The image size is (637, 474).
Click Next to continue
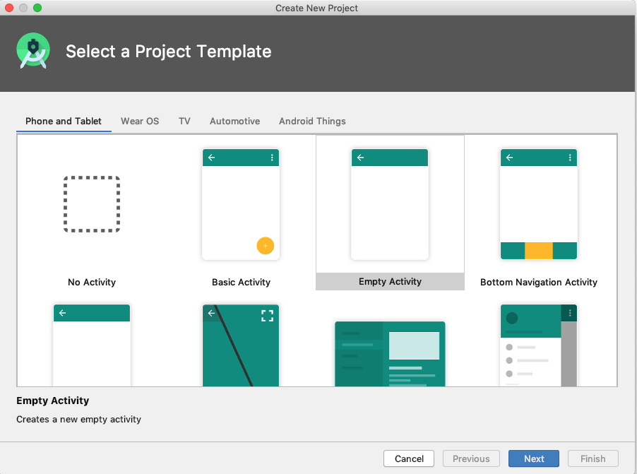pos(534,458)
